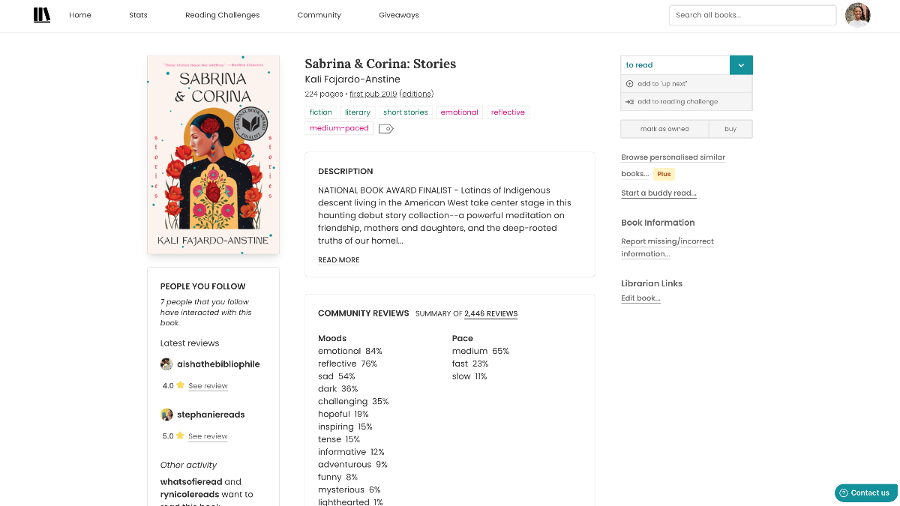Viewport: 900px width, 506px height.
Task: Select the fiction genre tag
Action: coord(321,112)
